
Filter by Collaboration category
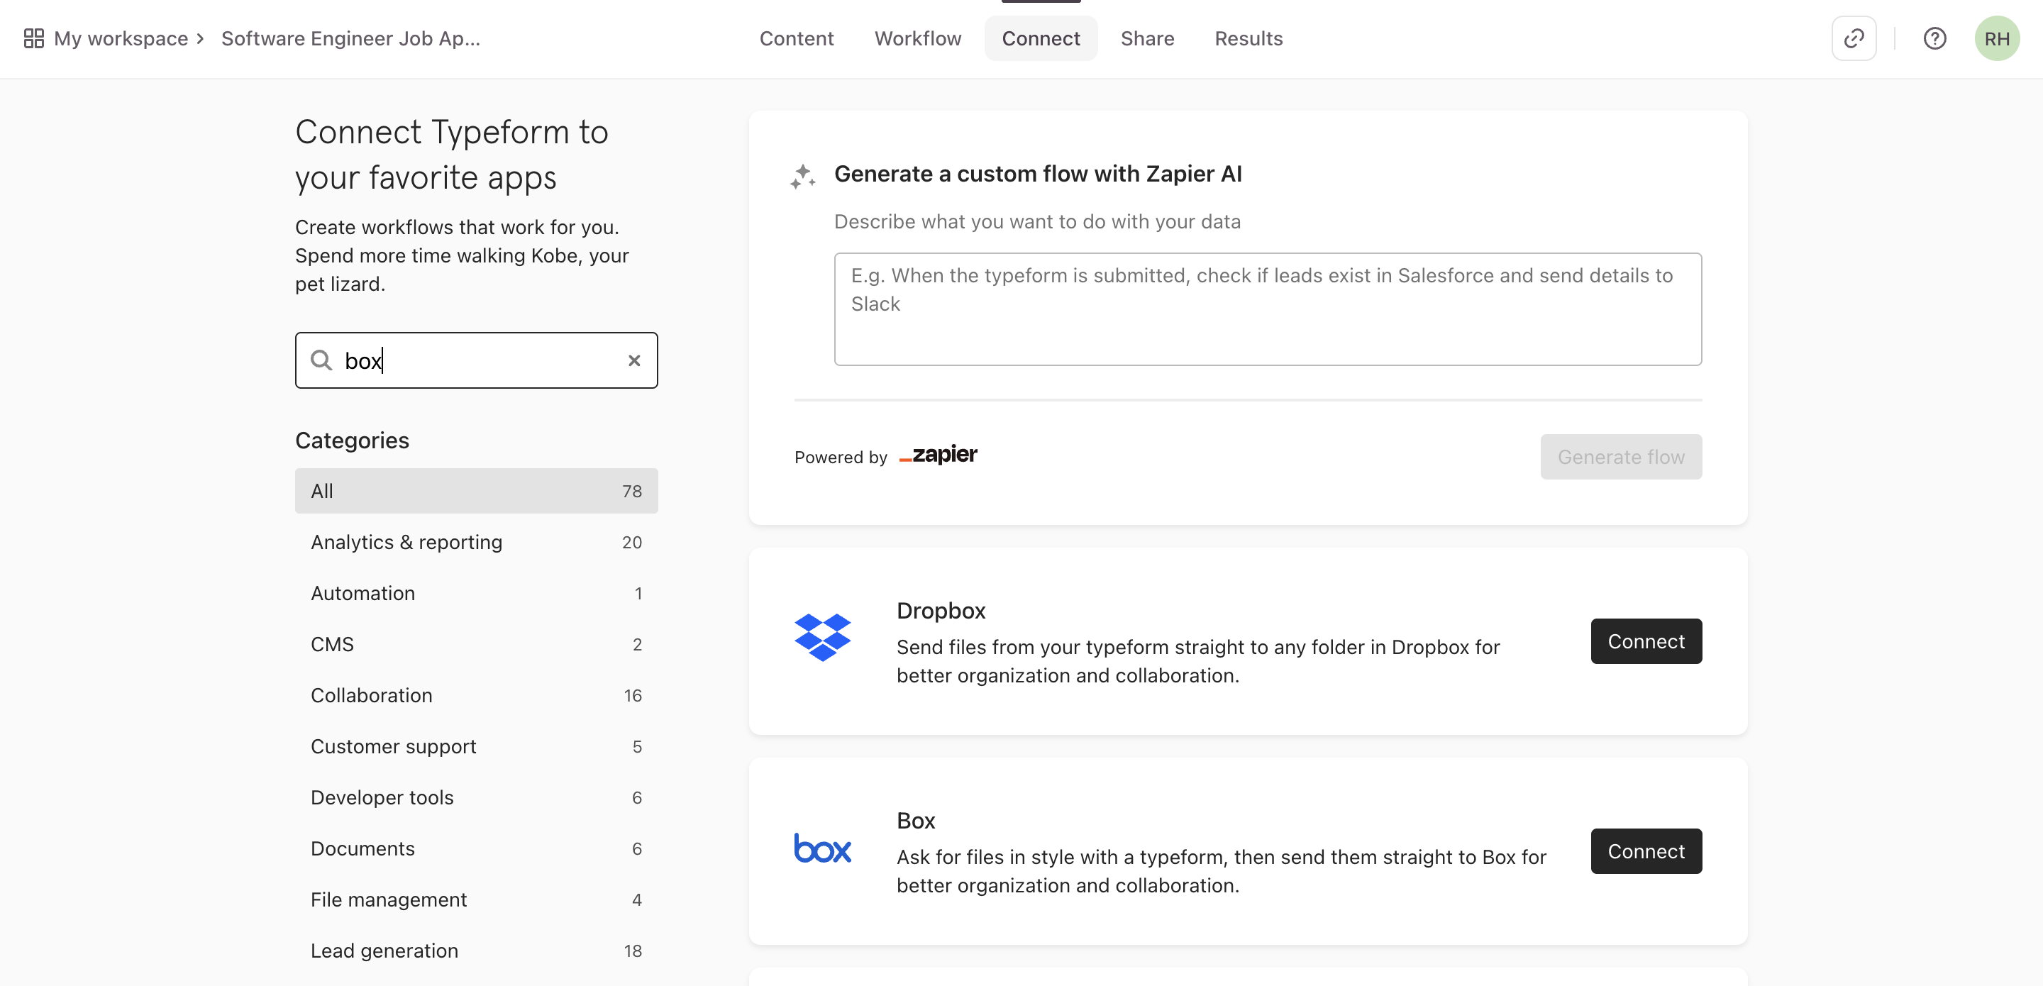[x=476, y=695]
